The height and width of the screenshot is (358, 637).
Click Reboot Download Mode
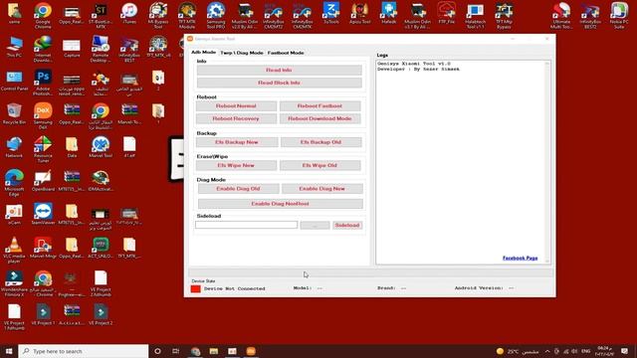coord(319,119)
